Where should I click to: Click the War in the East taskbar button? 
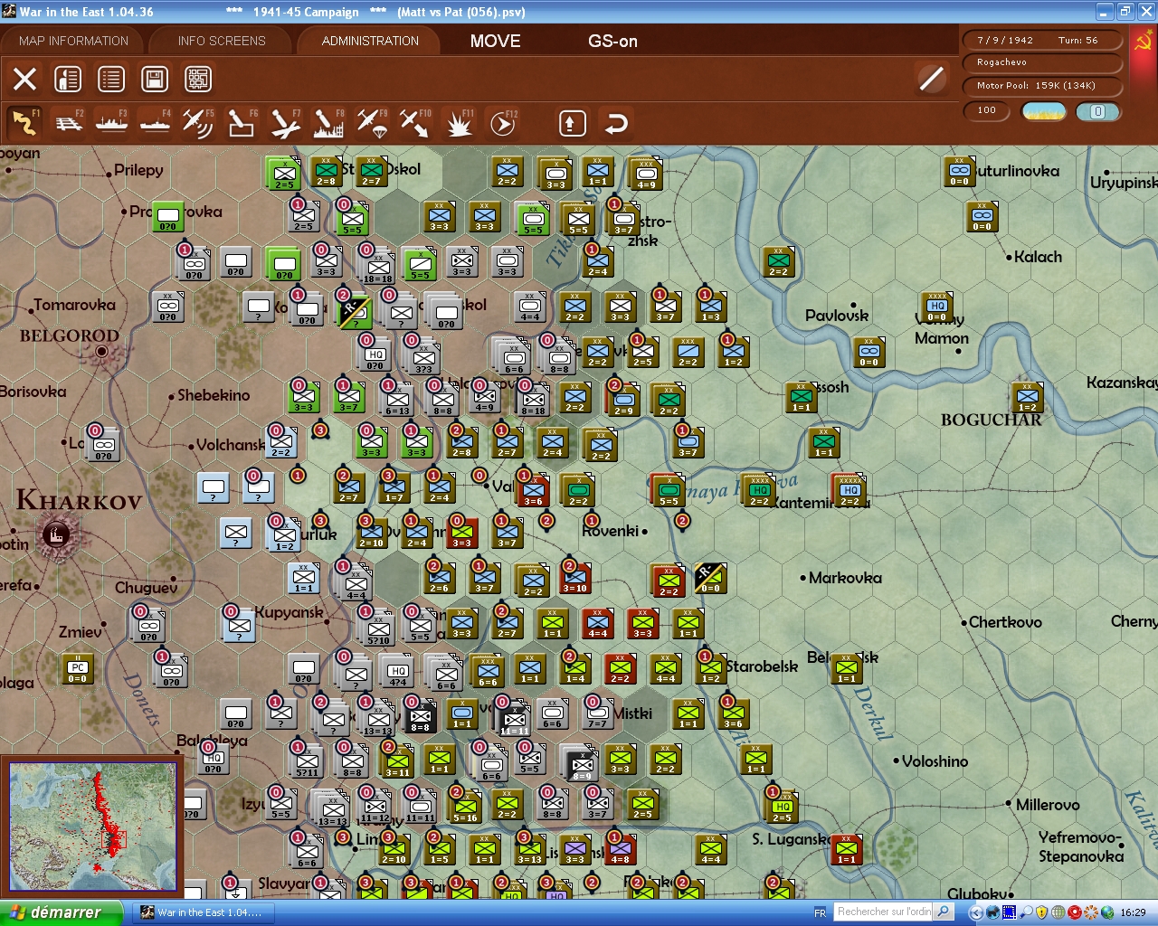tap(203, 912)
